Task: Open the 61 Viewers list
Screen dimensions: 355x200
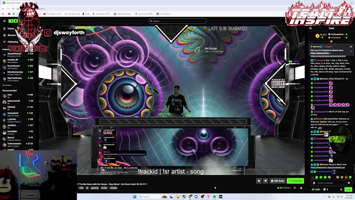Action: 284,188
